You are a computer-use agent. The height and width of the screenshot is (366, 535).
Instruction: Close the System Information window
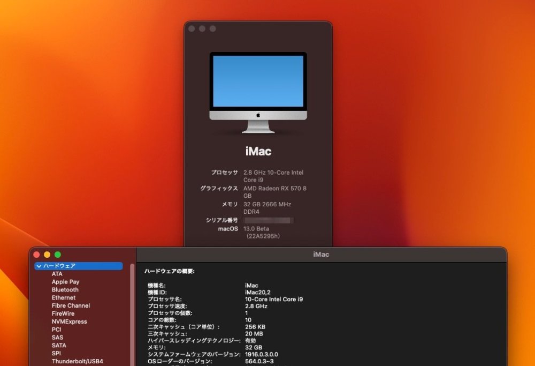click(x=36, y=255)
